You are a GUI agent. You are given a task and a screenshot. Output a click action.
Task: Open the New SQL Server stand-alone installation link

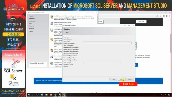point(73,16)
